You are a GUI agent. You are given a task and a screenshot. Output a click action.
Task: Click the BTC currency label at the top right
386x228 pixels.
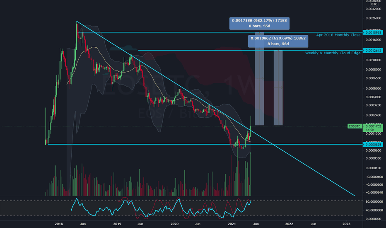pyautogui.click(x=374, y=4)
